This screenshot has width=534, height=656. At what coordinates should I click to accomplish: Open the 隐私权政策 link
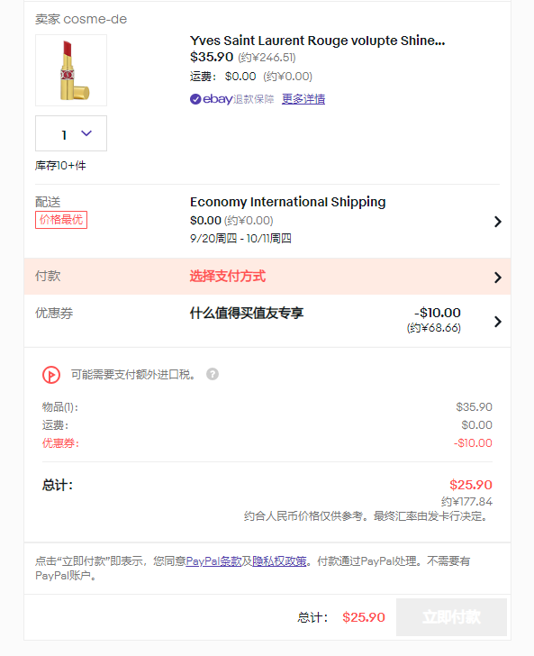(279, 561)
